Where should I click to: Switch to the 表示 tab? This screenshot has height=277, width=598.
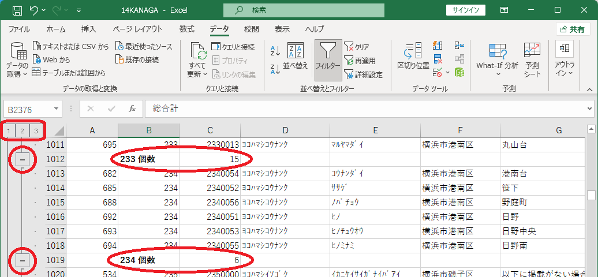coord(282,29)
